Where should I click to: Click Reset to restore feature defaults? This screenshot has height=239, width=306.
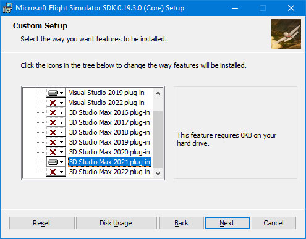tap(42, 223)
